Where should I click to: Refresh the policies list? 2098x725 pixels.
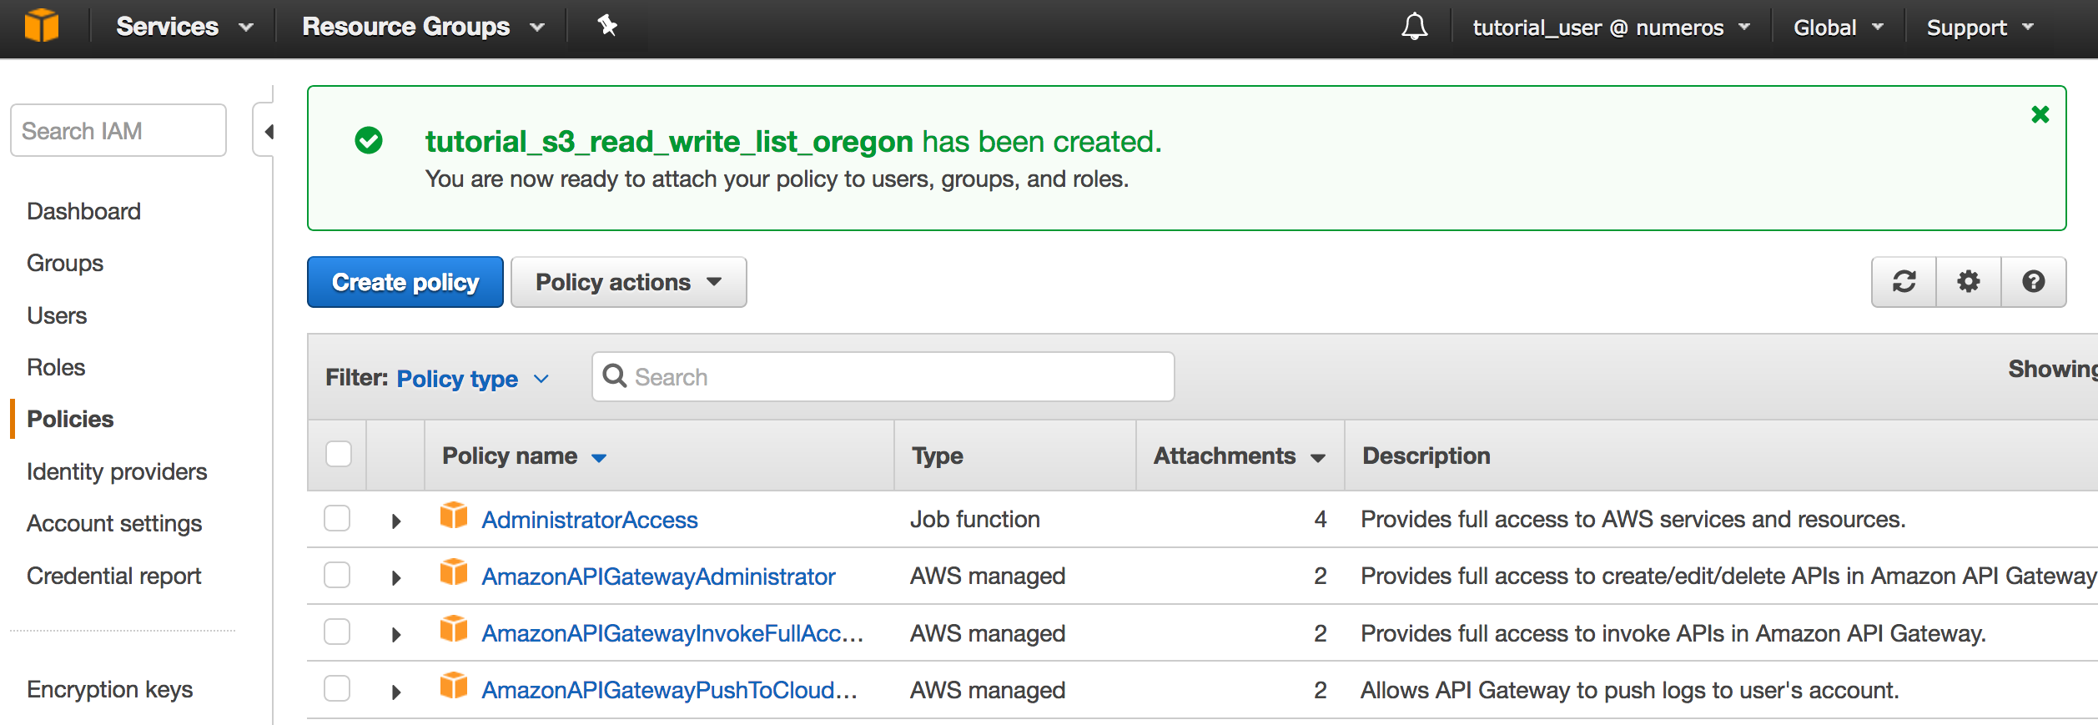pos(1904,282)
